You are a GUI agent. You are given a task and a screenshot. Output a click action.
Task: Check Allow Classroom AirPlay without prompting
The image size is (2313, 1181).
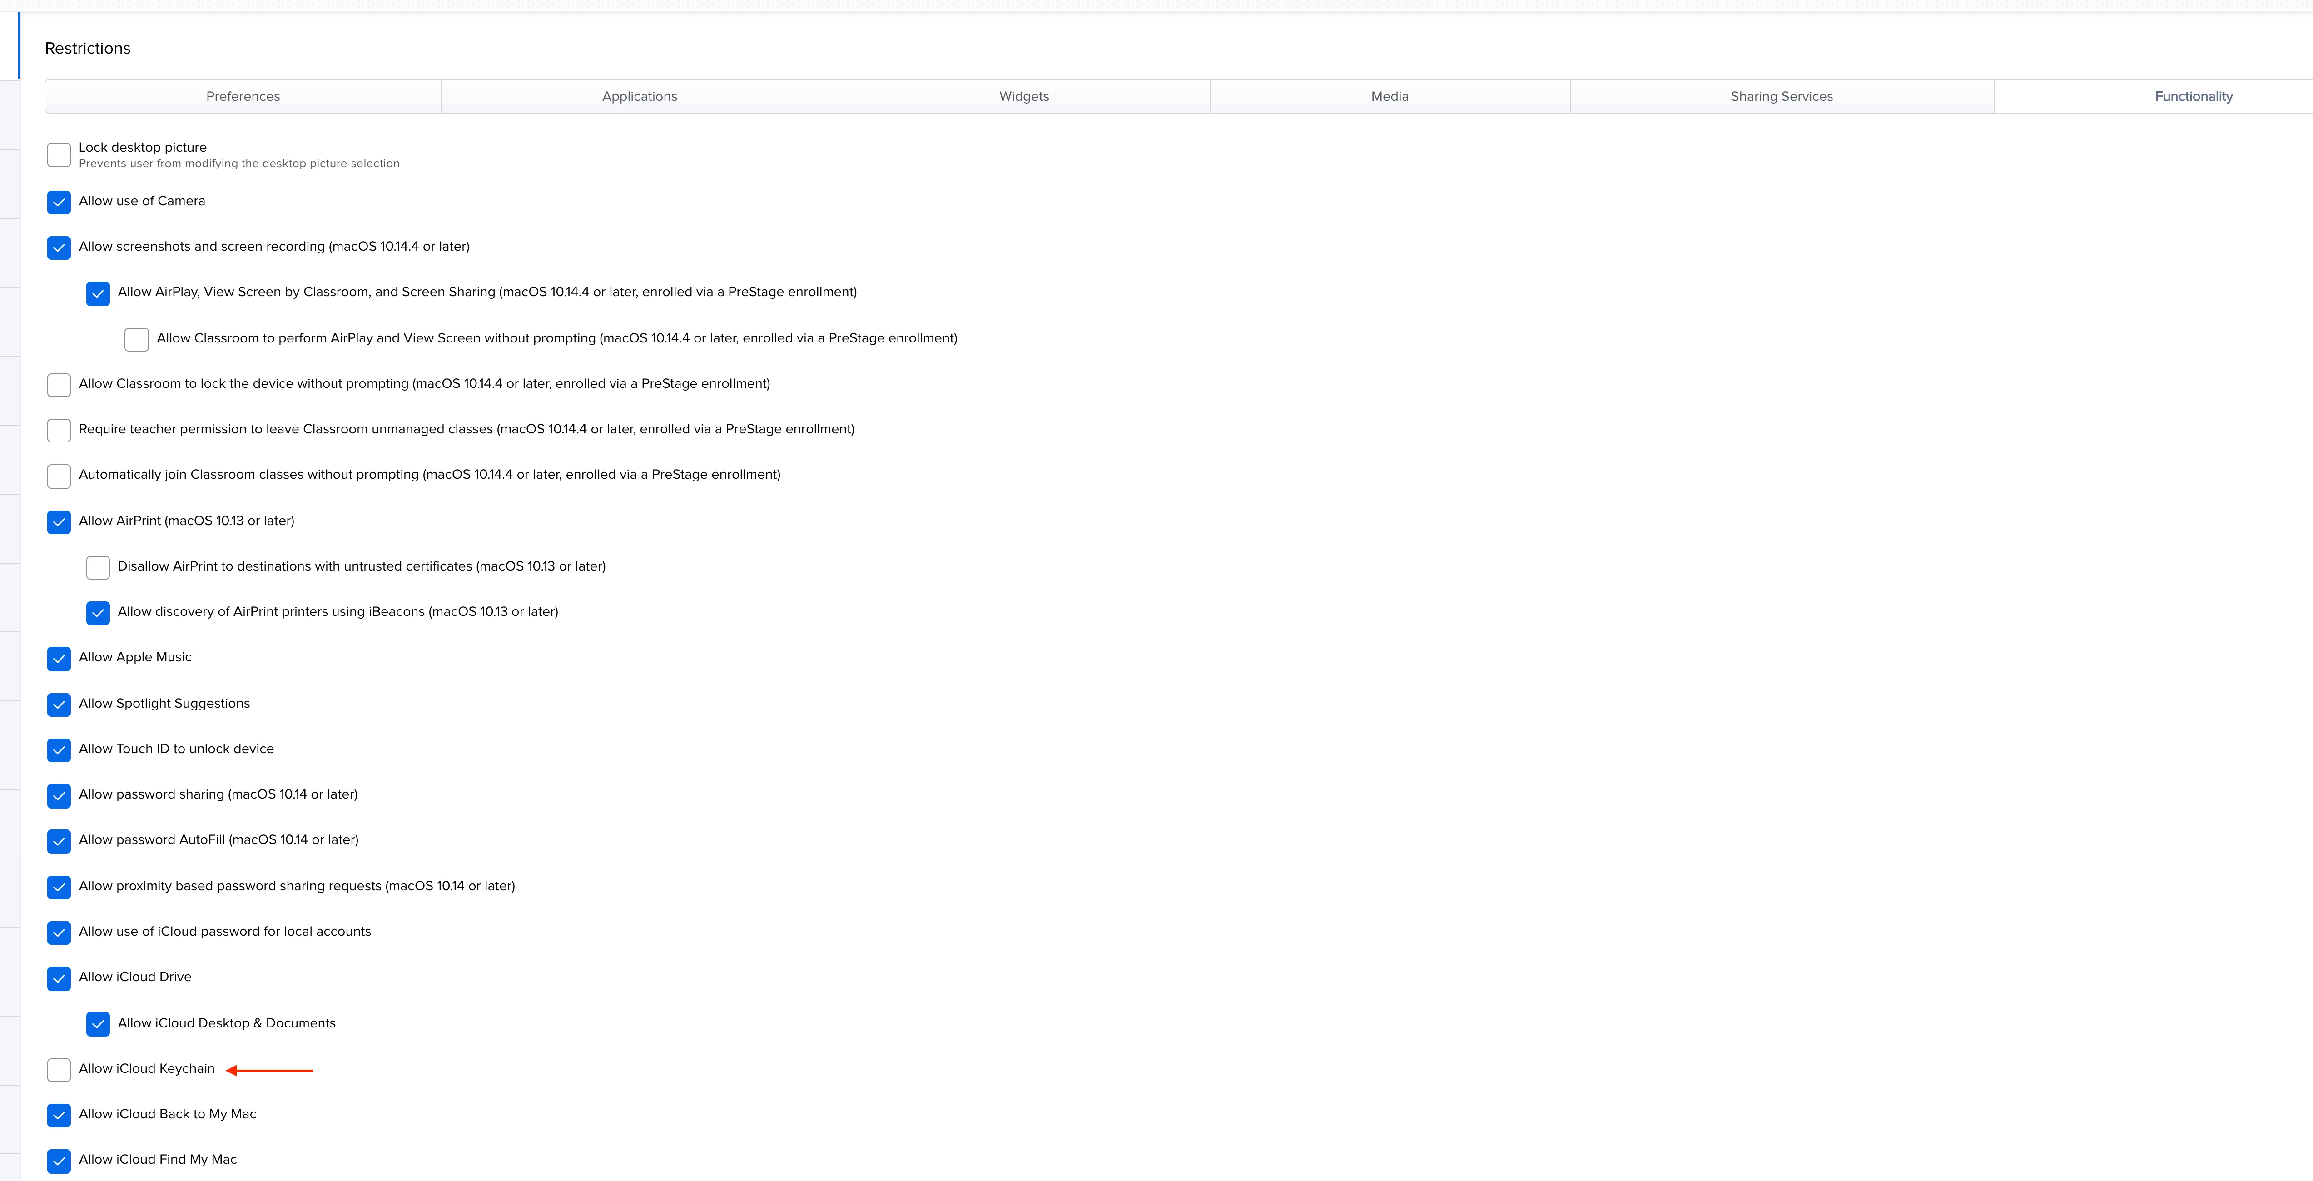pos(136,339)
